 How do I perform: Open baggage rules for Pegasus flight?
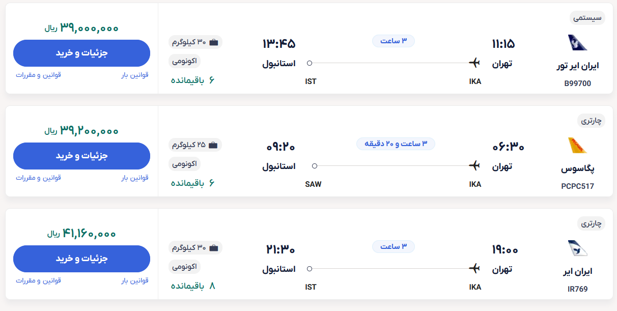pos(135,178)
